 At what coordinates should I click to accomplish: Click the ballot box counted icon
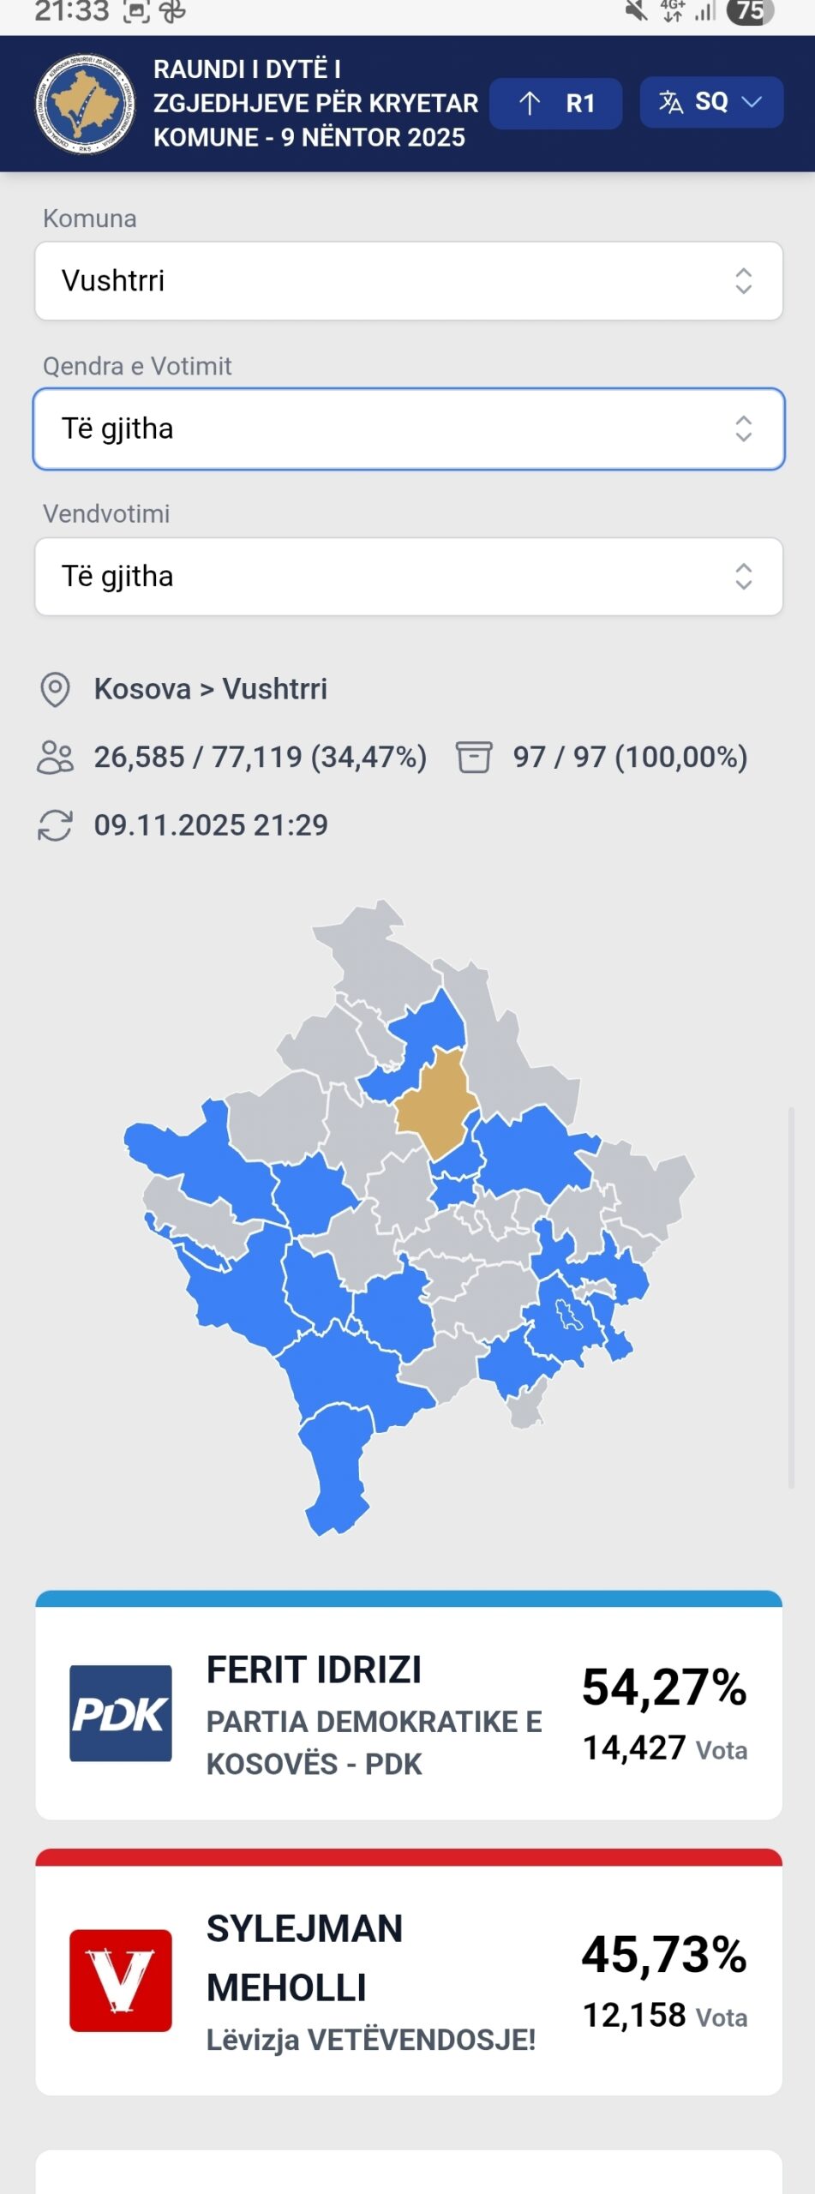coord(474,758)
